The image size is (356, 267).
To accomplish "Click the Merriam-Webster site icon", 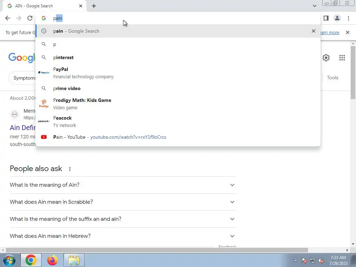I will pyautogui.click(x=15, y=114).
